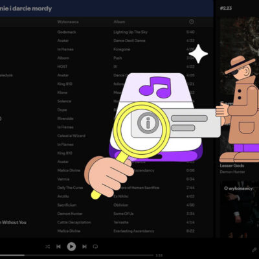Skip to the previous track
259x259 pixels.
[x=58, y=247]
